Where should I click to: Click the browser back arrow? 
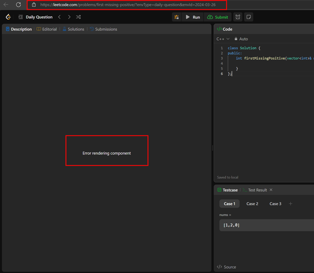6,5
